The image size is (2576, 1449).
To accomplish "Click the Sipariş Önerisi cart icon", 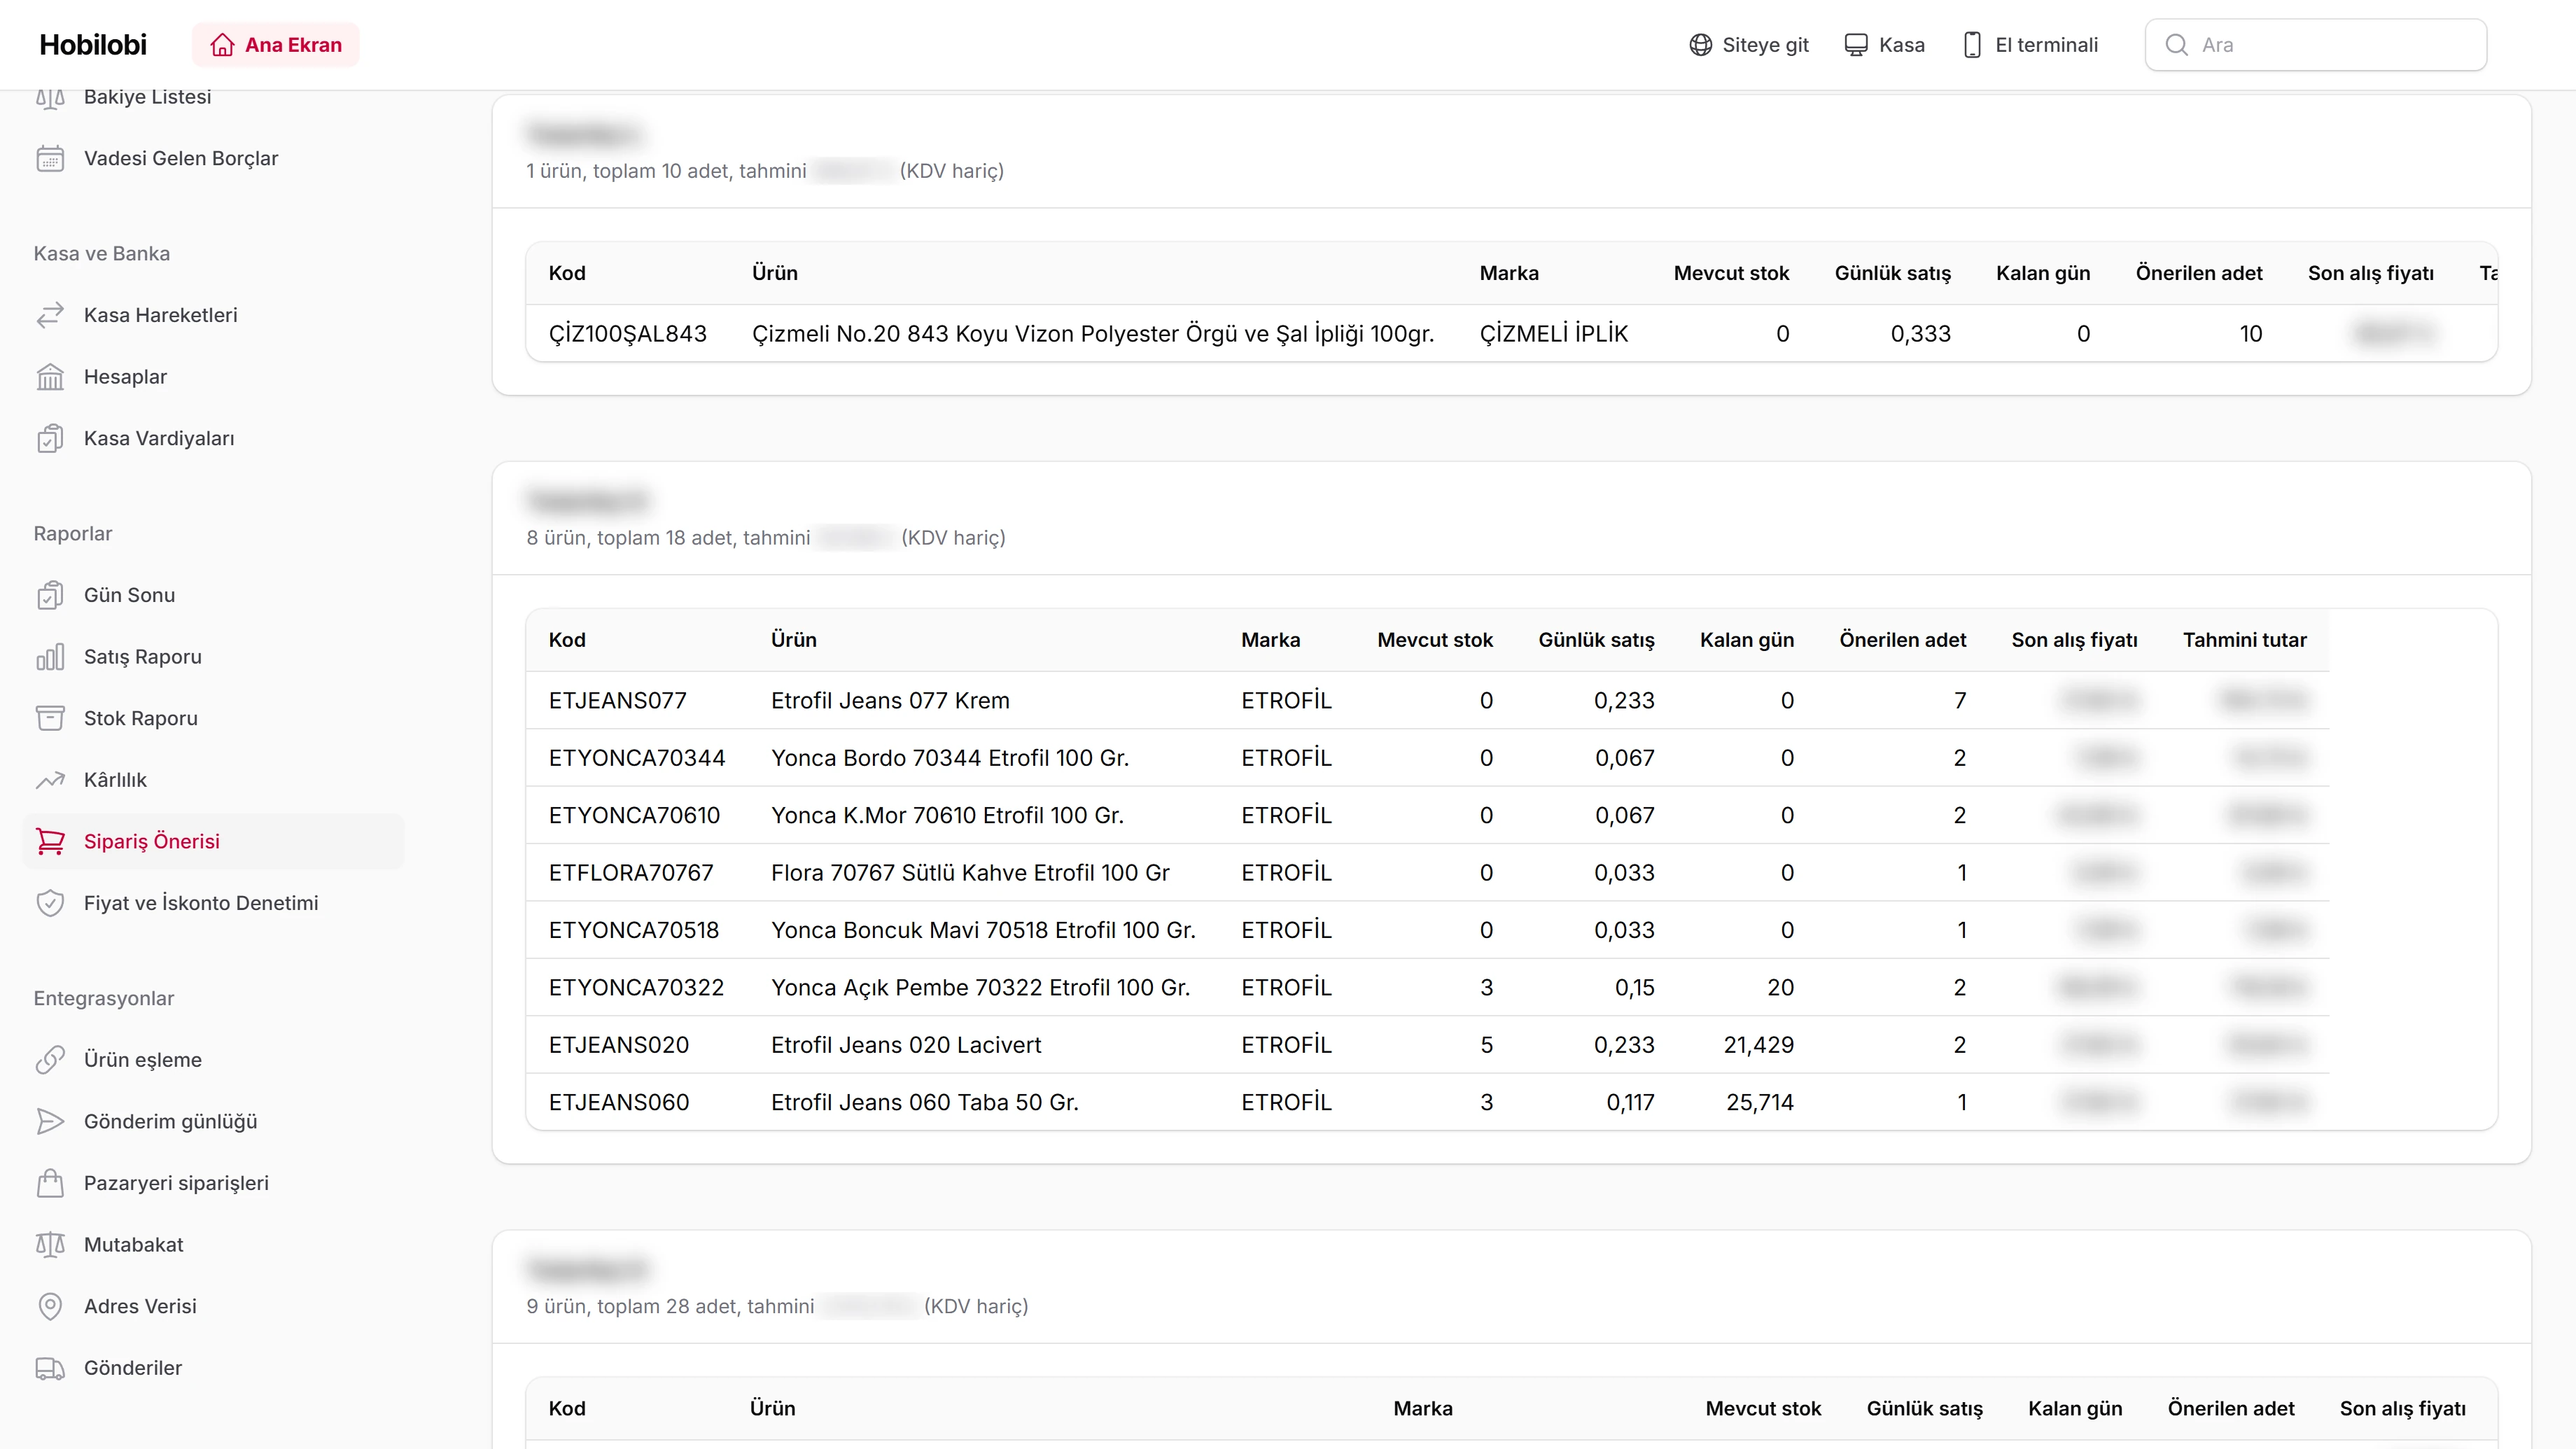I will click(x=50, y=842).
